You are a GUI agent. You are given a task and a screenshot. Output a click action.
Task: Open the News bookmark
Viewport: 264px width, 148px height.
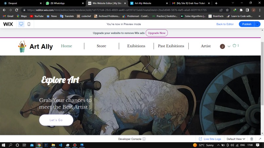point(52,16)
